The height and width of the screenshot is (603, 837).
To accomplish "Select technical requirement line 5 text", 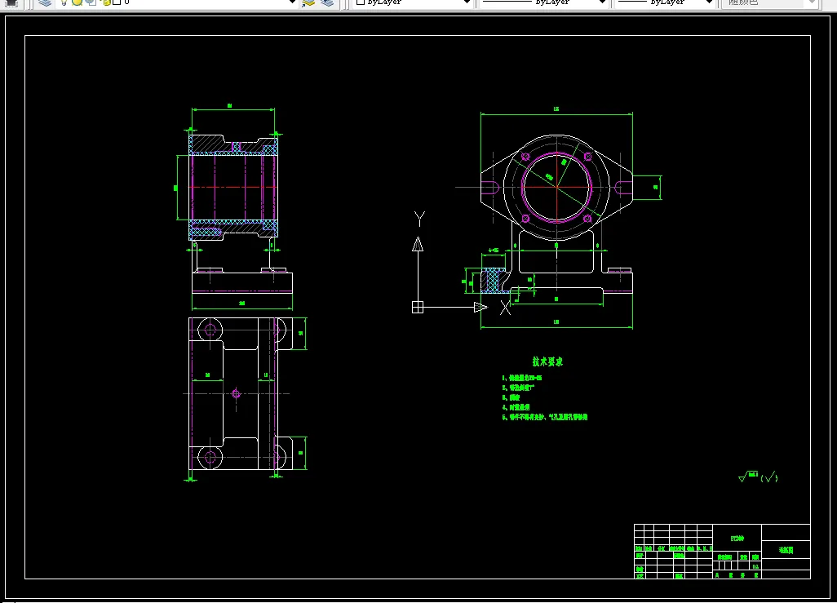I will 544,417.
